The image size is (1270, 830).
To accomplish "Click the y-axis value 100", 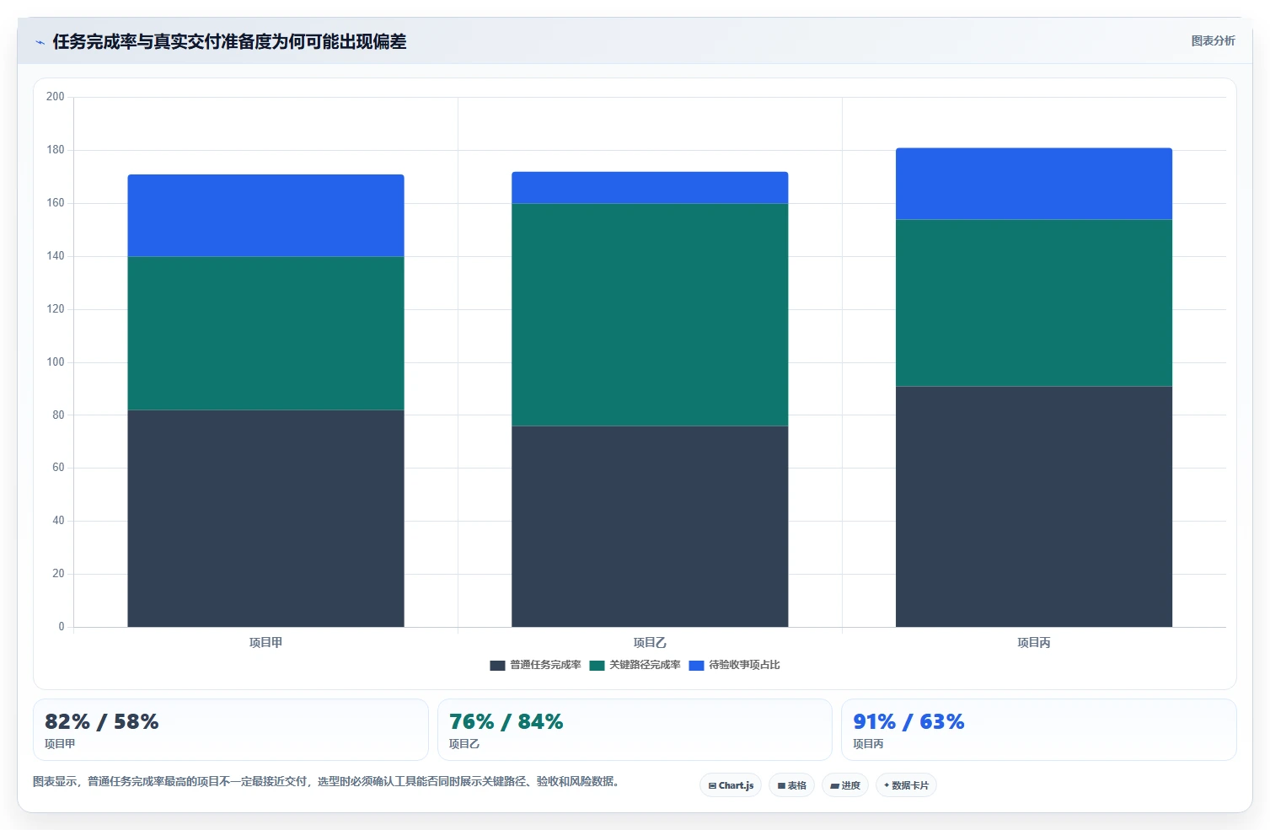I will pyautogui.click(x=56, y=362).
